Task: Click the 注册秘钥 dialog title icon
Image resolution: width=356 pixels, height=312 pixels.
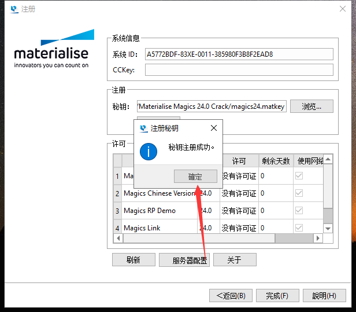Action: pos(144,128)
